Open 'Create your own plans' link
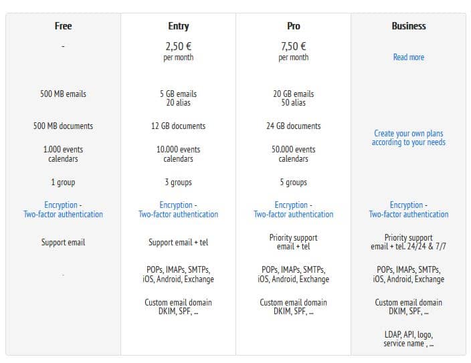 (x=408, y=138)
